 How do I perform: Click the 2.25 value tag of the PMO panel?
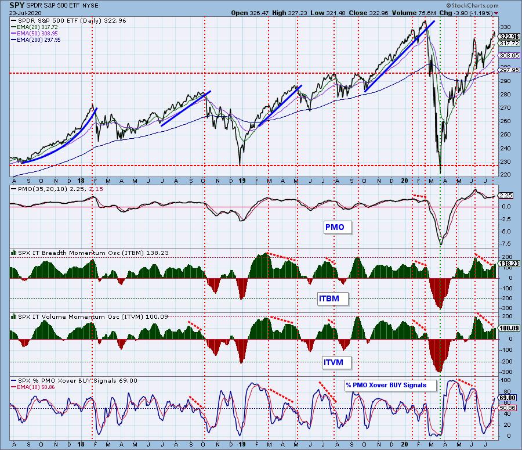(x=506, y=195)
